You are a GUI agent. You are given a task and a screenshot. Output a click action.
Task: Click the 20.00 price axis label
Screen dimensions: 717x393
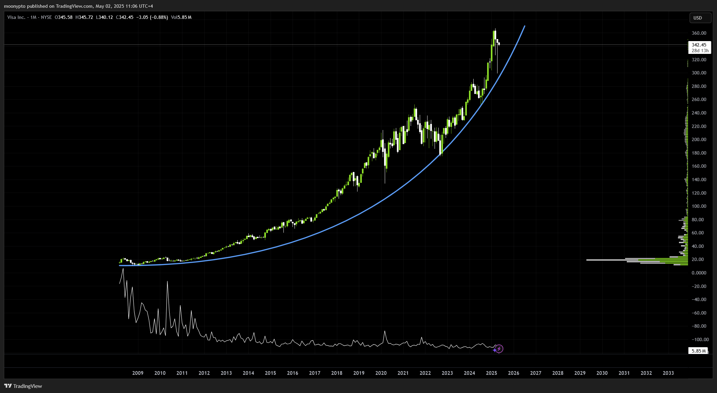[x=697, y=259]
